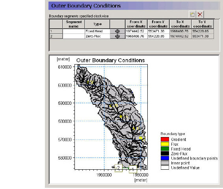Screen dimensions: 223x189
Task: Select the Zero-Flux type cell
Action: click(x=97, y=36)
